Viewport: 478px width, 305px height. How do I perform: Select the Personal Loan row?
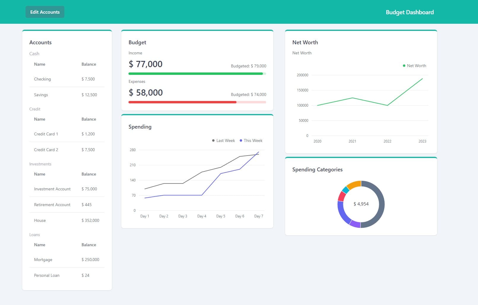click(67, 275)
